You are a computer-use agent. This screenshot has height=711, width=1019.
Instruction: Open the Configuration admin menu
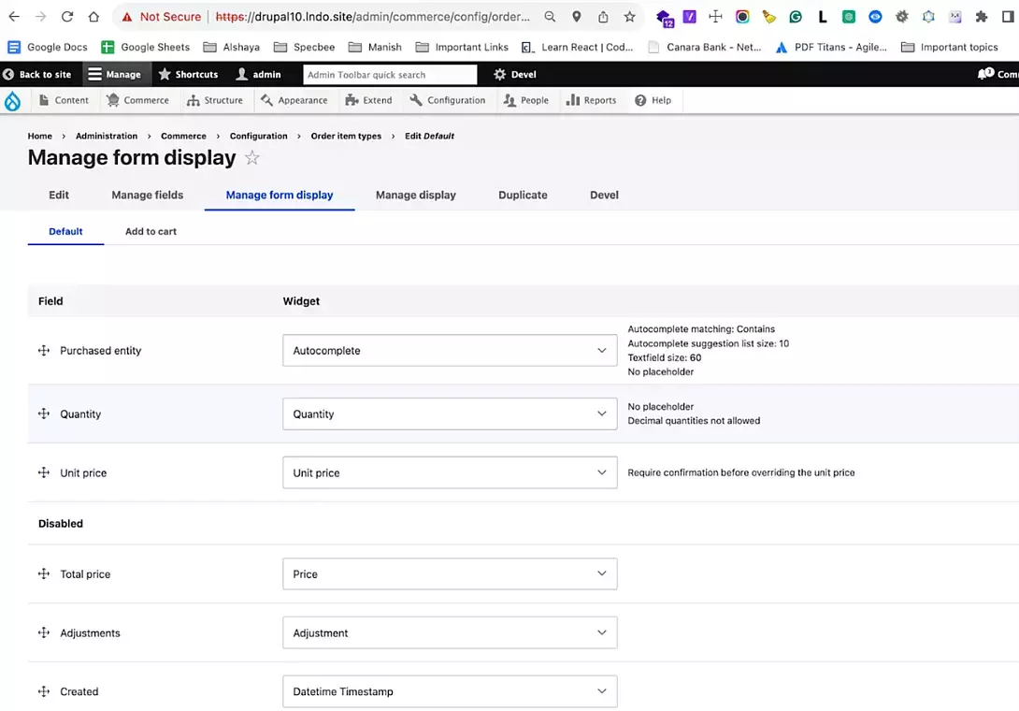(x=454, y=100)
